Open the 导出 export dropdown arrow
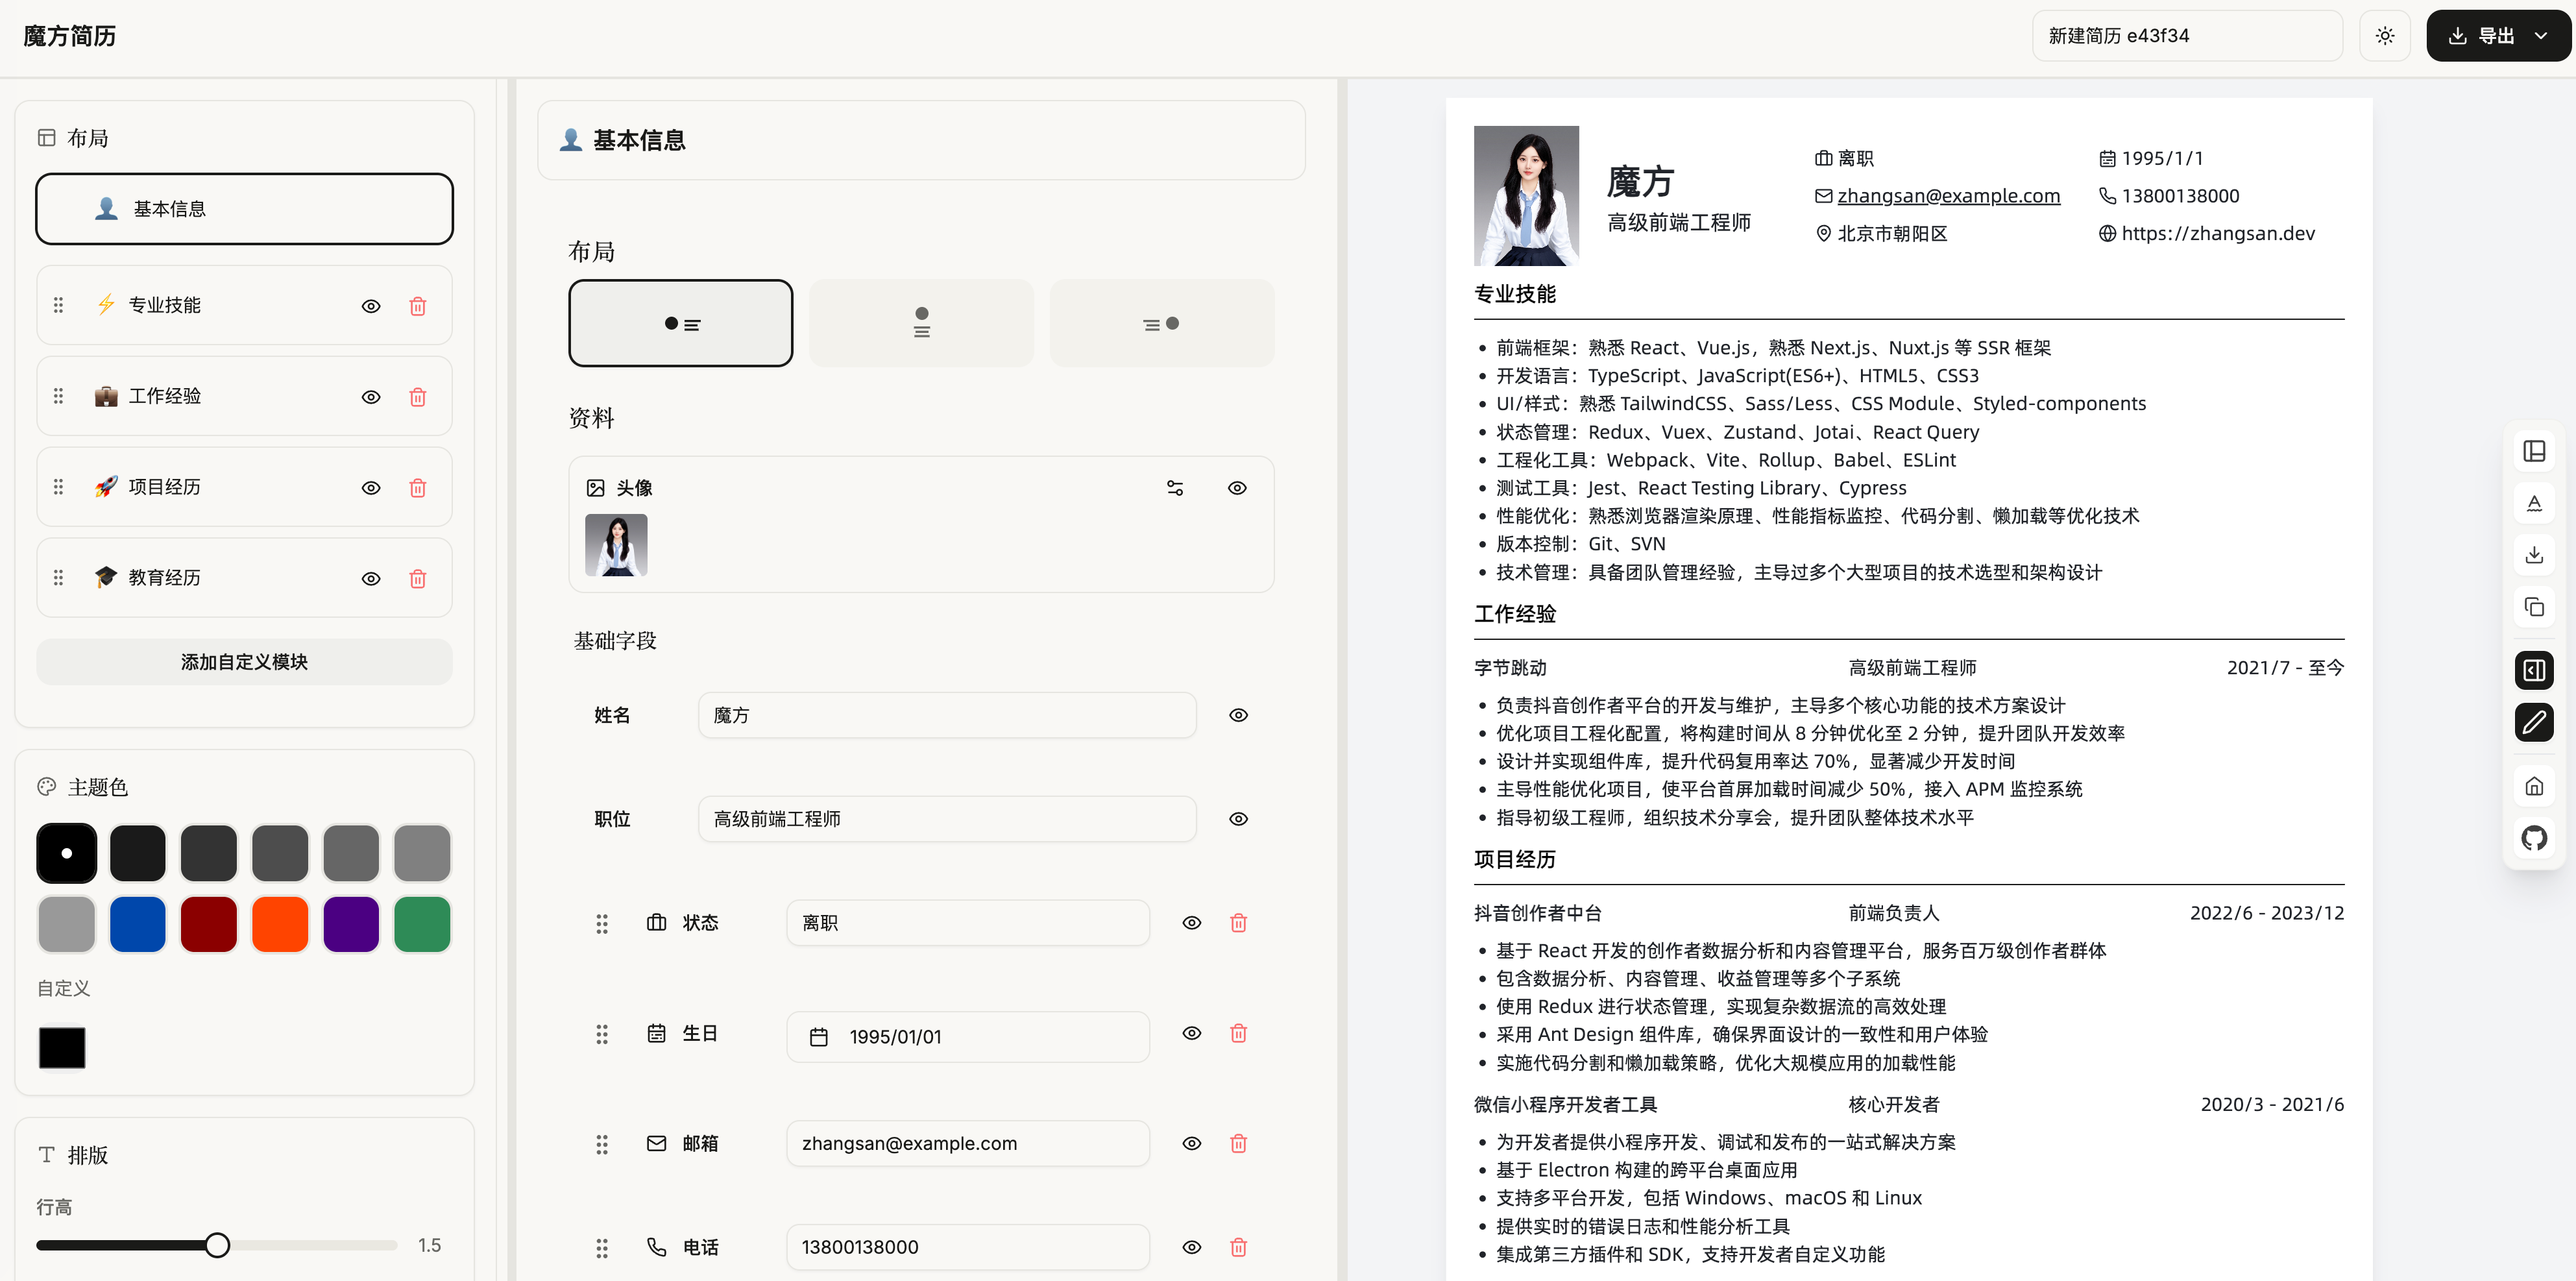This screenshot has height=1281, width=2576. (2542, 35)
